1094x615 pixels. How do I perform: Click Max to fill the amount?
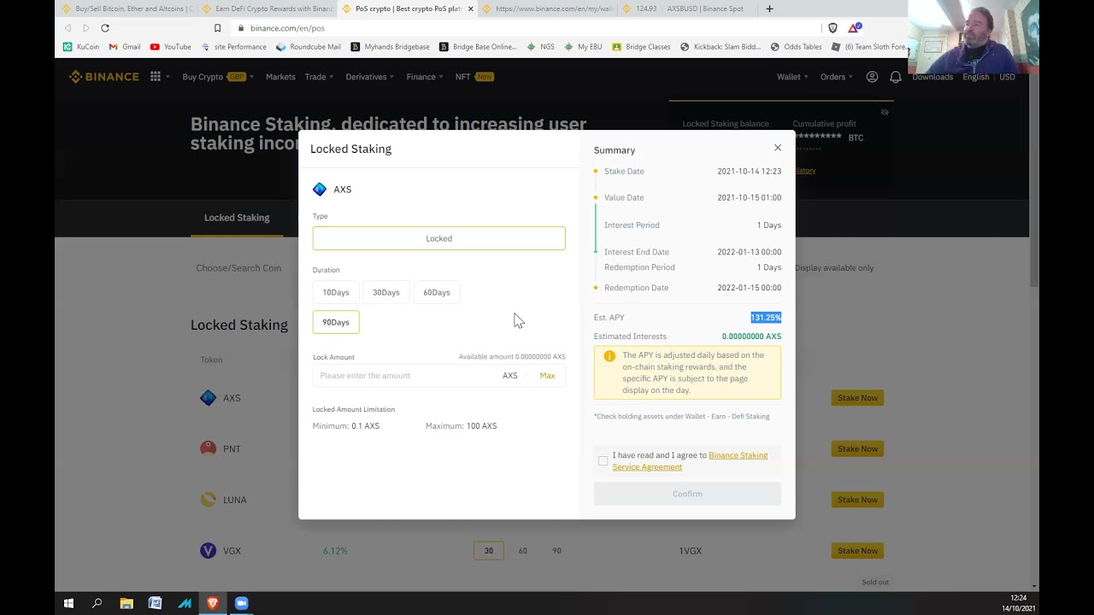(x=547, y=376)
